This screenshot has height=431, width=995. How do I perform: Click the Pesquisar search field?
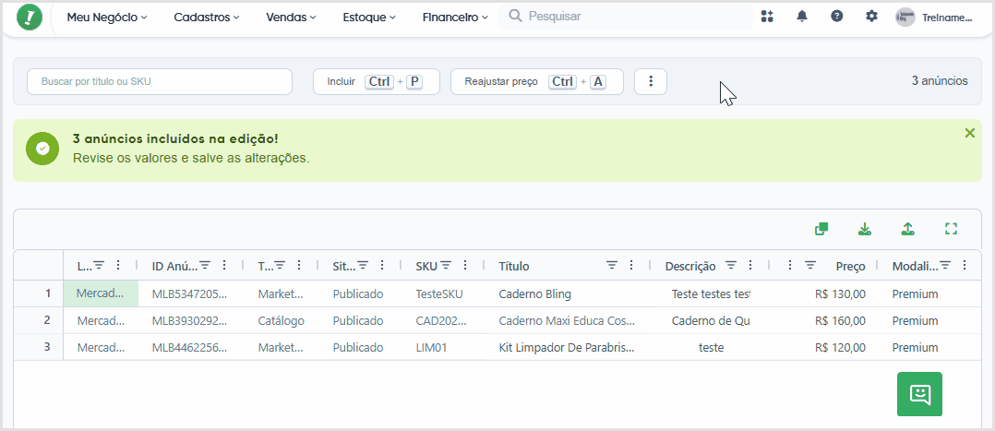tap(626, 17)
